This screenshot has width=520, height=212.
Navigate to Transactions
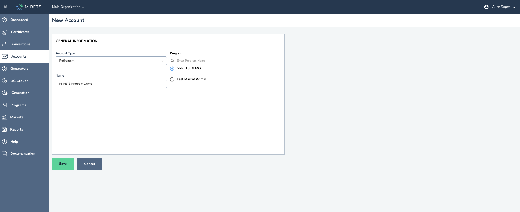point(24,44)
